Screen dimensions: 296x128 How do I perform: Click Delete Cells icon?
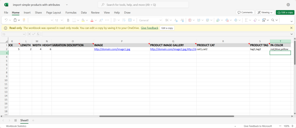click(x=227, y=20)
